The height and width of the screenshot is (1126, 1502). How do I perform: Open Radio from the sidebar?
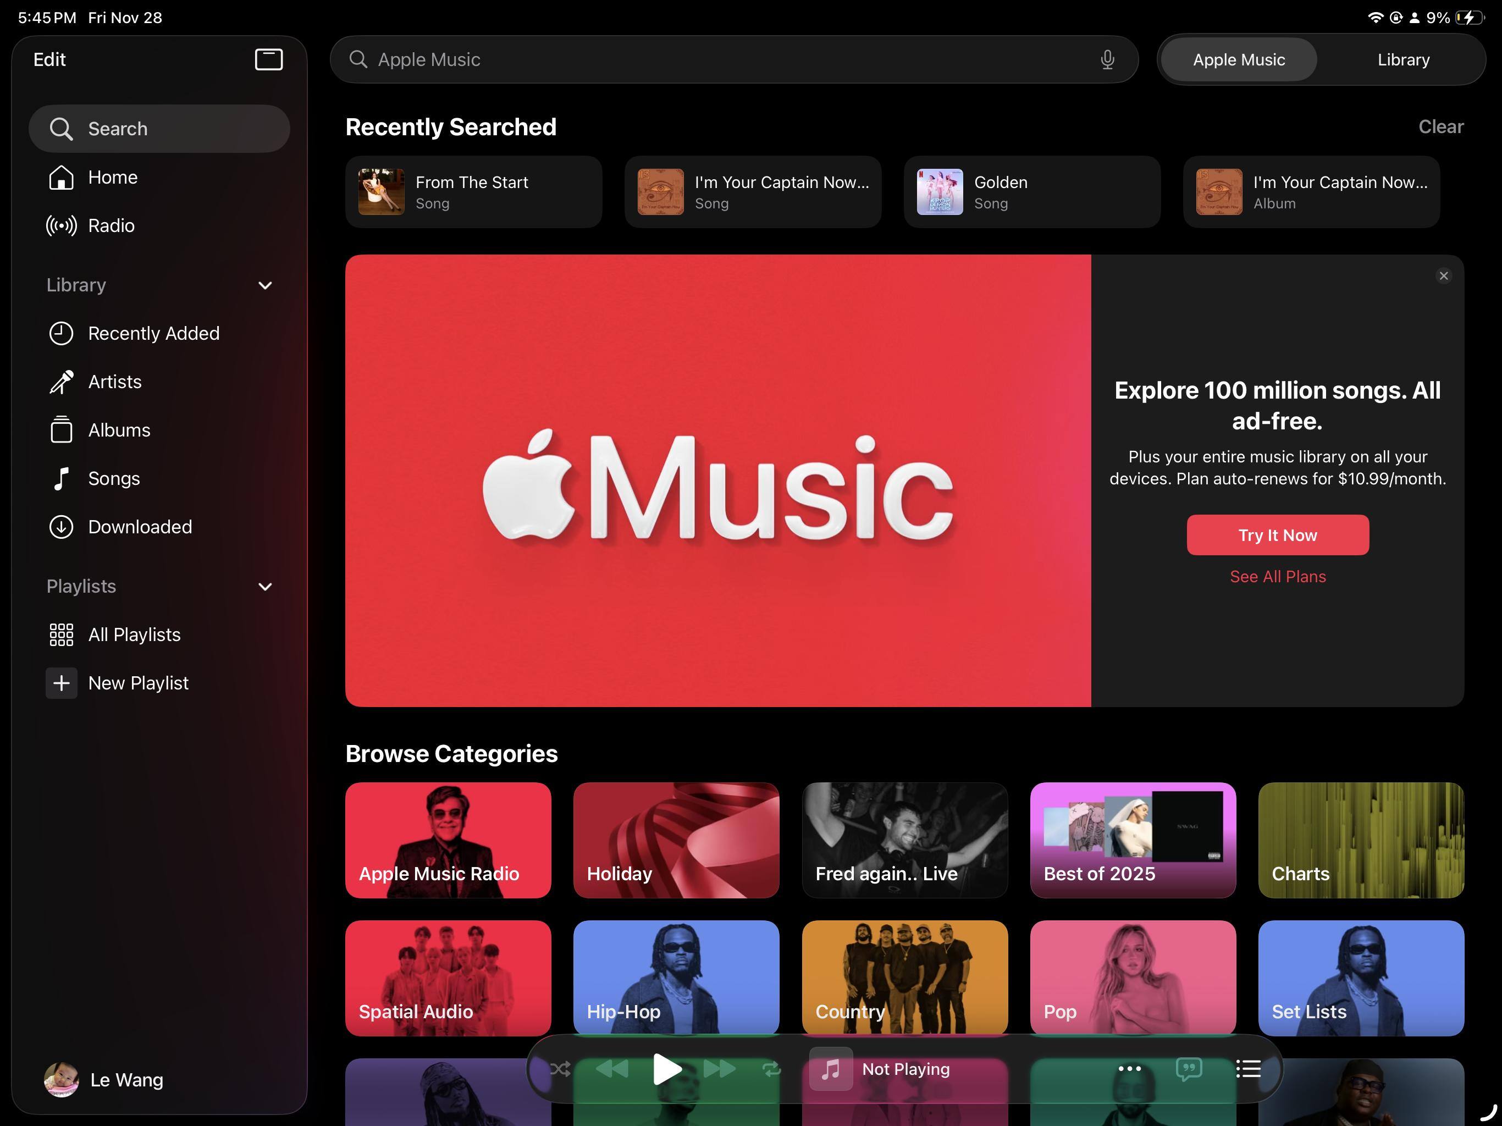pos(111,225)
